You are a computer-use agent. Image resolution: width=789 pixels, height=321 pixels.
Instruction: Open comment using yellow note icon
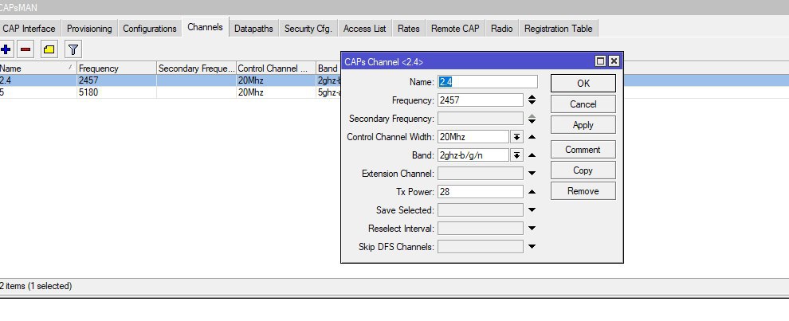49,49
